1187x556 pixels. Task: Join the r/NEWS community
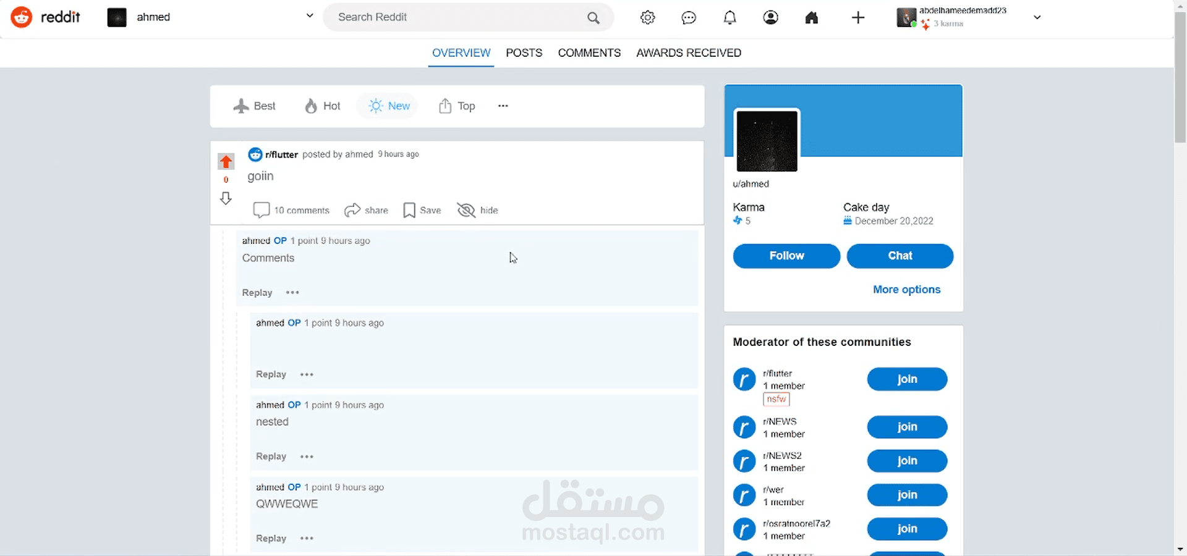click(907, 427)
